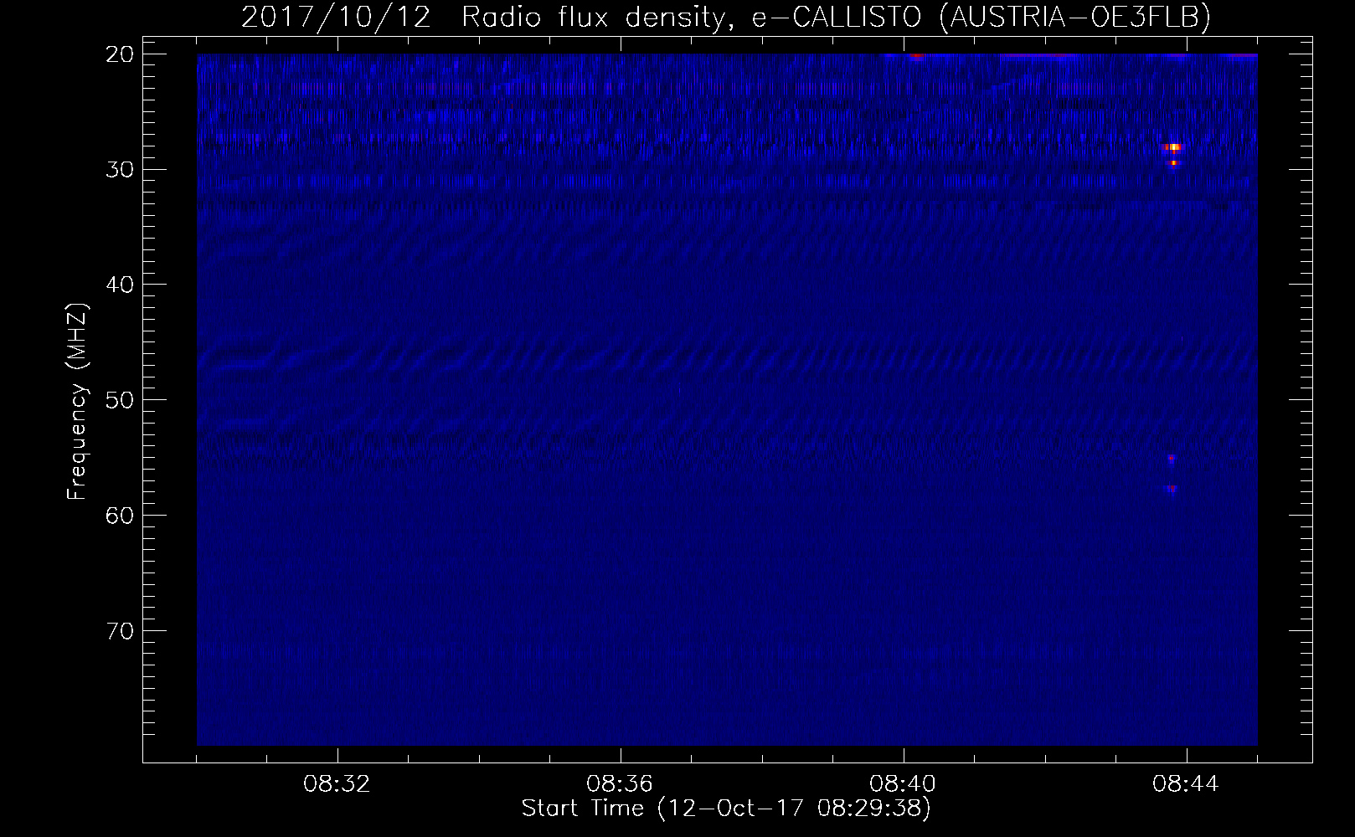Click the 60 MHz frequency tick label
This screenshot has height=837, width=1355.
[x=121, y=515]
